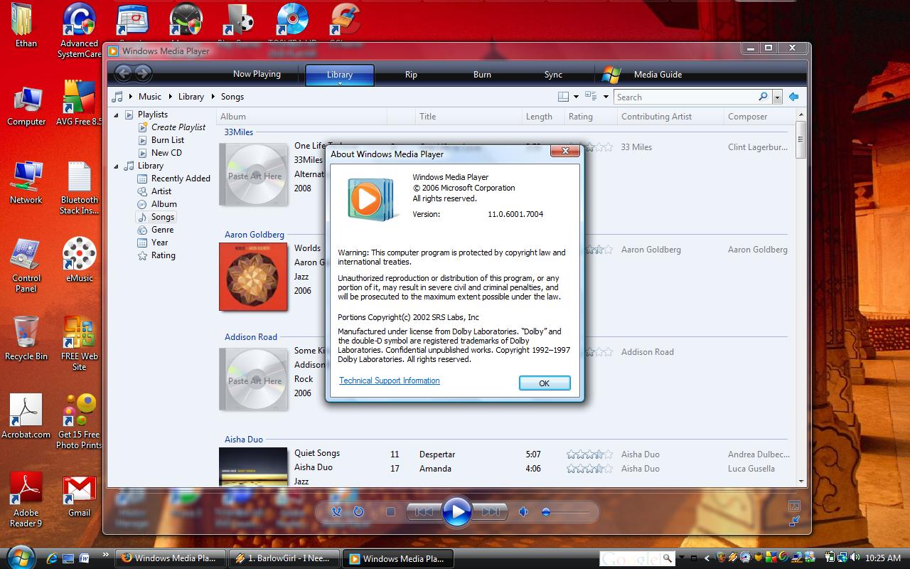Click the Aisha Duo group heading

coord(244,440)
